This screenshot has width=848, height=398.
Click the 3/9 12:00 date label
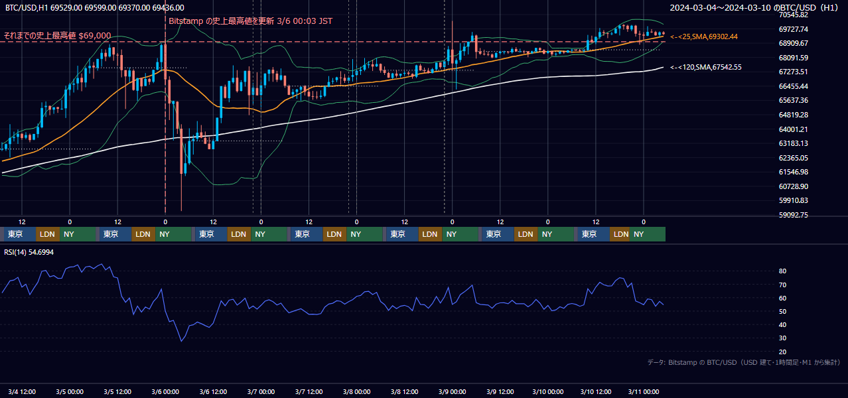500,391
